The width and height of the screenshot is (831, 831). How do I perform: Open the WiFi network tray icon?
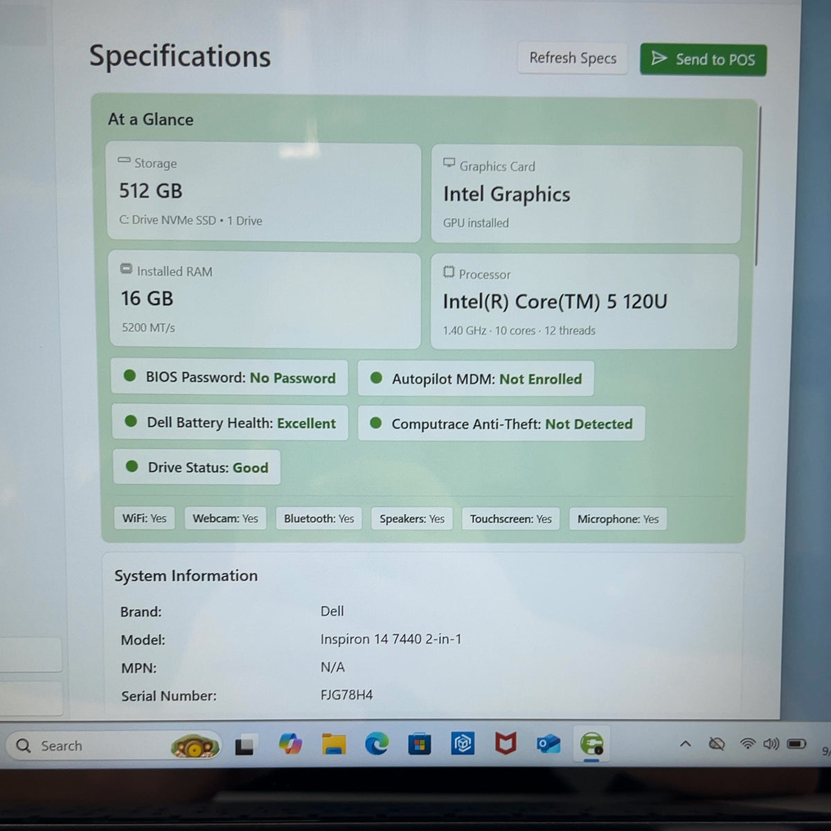coord(747,744)
